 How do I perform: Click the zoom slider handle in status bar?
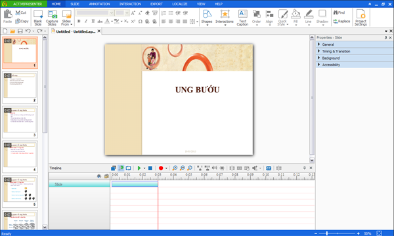click(327, 233)
